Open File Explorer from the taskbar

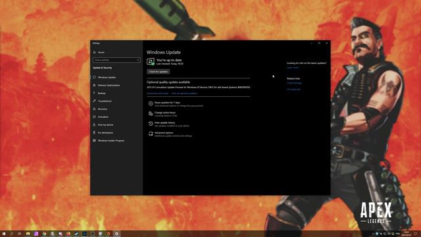28,234
